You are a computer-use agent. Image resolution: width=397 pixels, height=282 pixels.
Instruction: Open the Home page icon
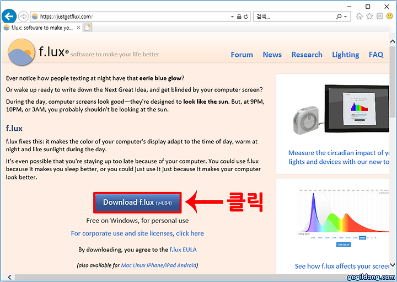[x=360, y=17]
